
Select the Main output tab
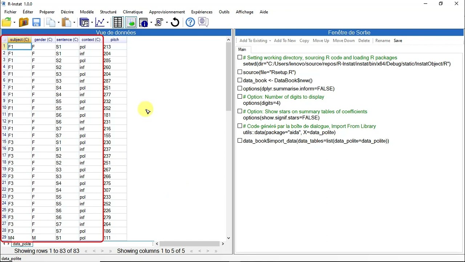pyautogui.click(x=242, y=49)
